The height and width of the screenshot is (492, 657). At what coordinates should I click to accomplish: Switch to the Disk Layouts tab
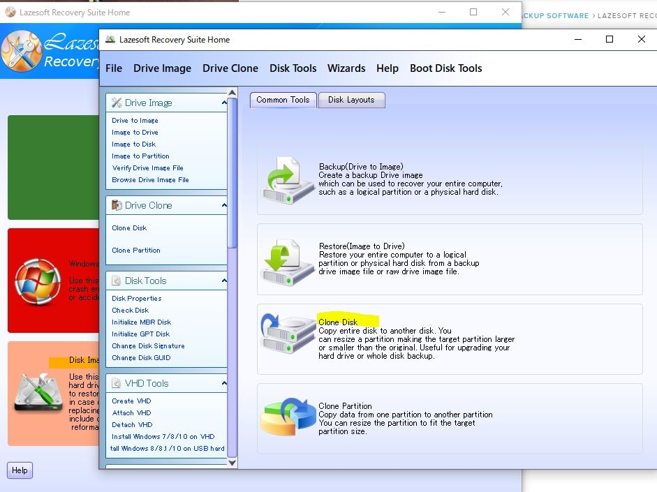351,100
